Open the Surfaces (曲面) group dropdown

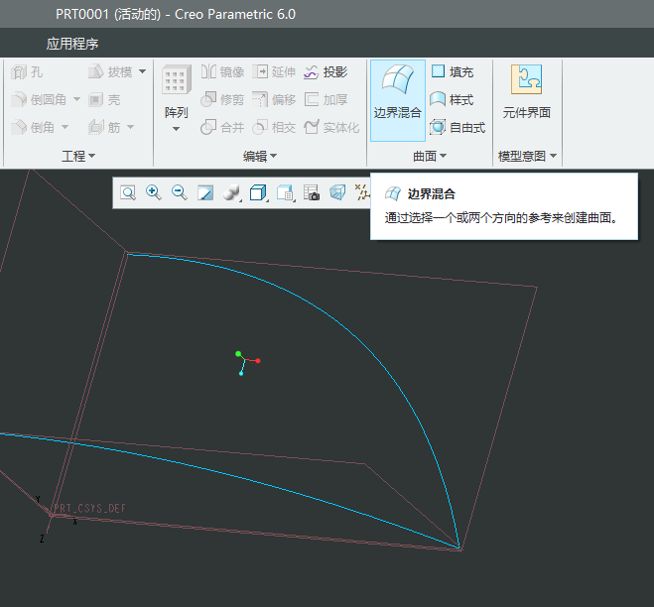(x=430, y=156)
